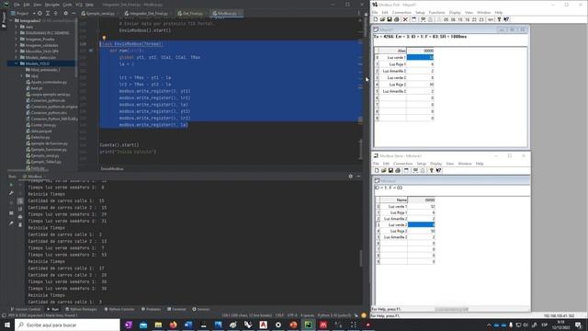Open Version Control tool window tab
The height and width of the screenshot is (331, 588).
(x=25, y=309)
